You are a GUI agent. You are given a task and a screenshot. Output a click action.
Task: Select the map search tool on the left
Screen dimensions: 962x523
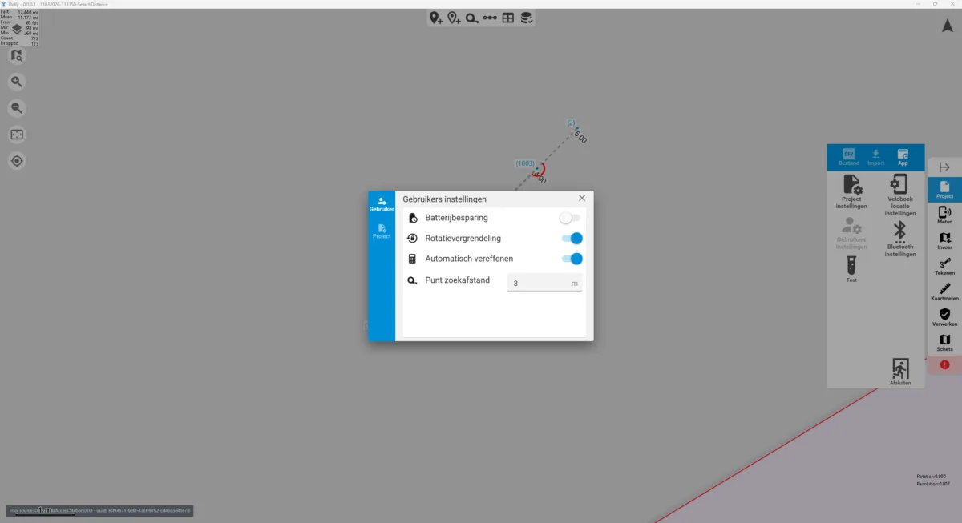tap(16, 54)
